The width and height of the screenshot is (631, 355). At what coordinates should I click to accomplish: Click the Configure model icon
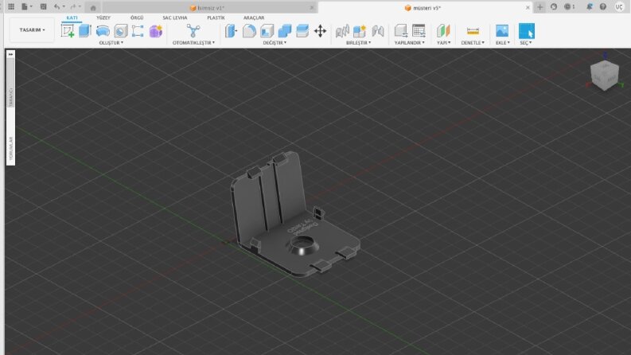[x=401, y=31]
